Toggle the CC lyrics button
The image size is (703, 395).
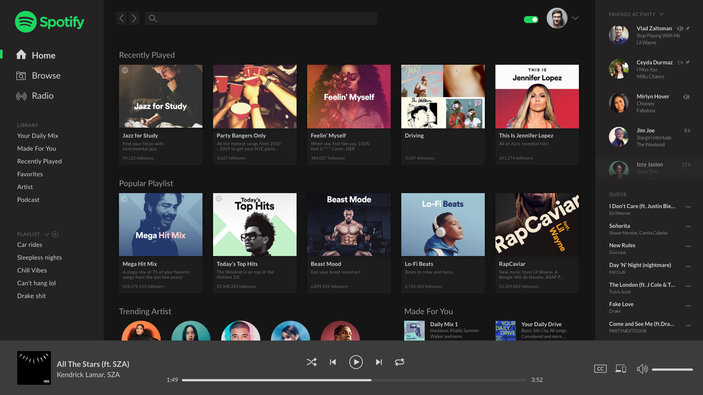point(600,369)
